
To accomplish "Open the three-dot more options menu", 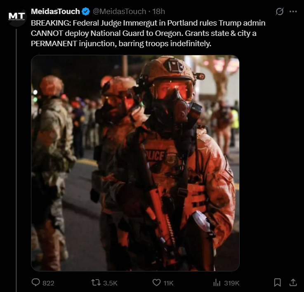I will (x=293, y=12).
